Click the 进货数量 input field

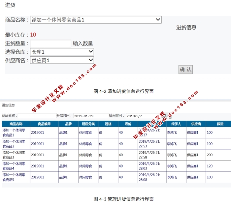[x=50, y=44]
